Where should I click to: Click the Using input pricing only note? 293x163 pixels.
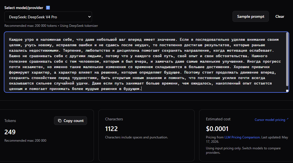pos(243,150)
